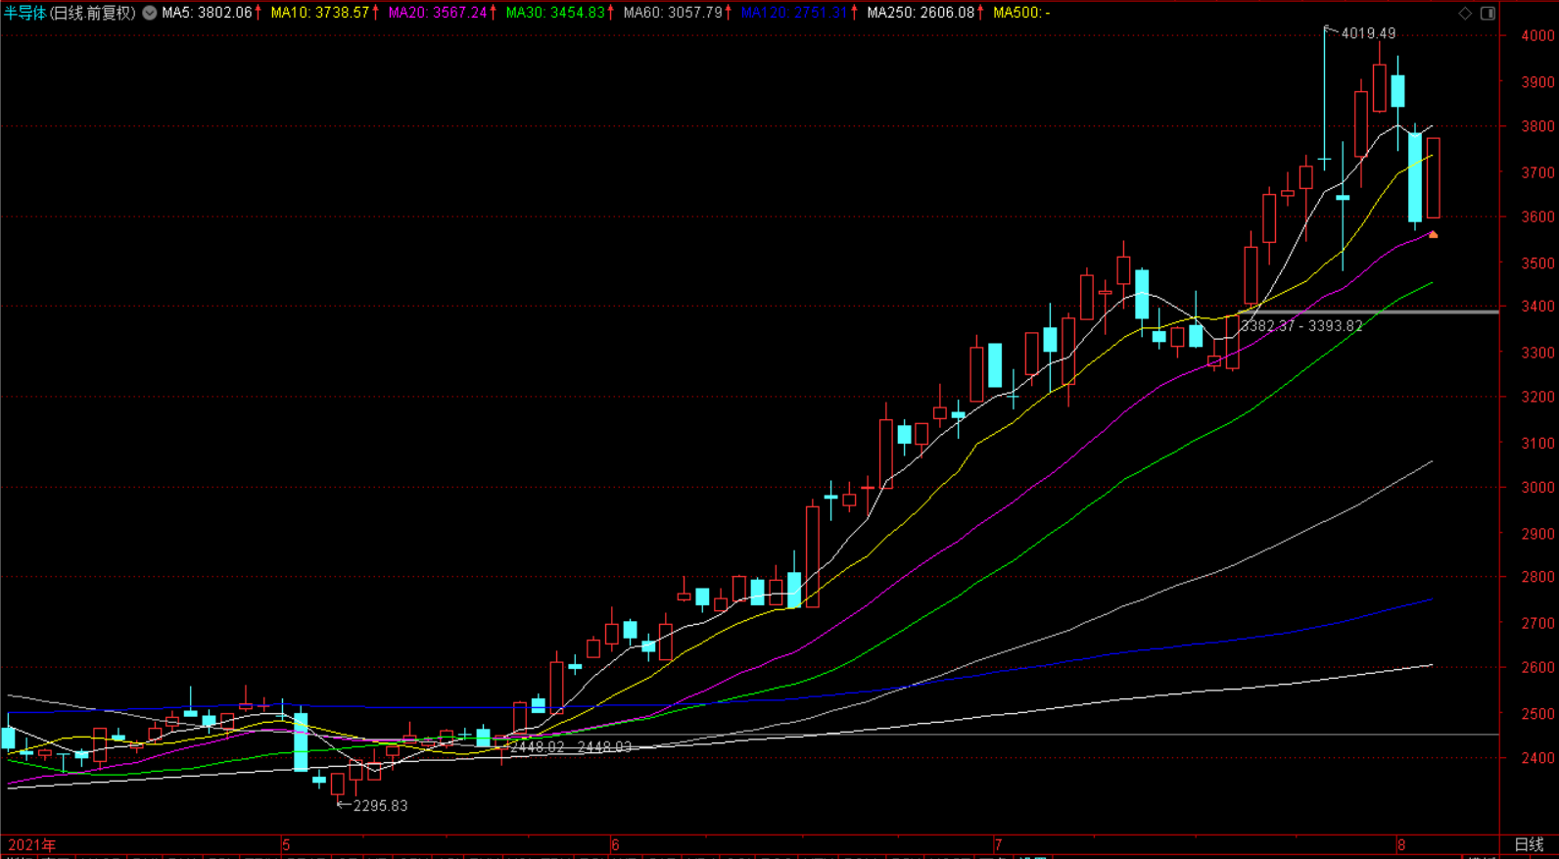
Task: Click the diamond icon at top right
Action: click(x=1465, y=13)
